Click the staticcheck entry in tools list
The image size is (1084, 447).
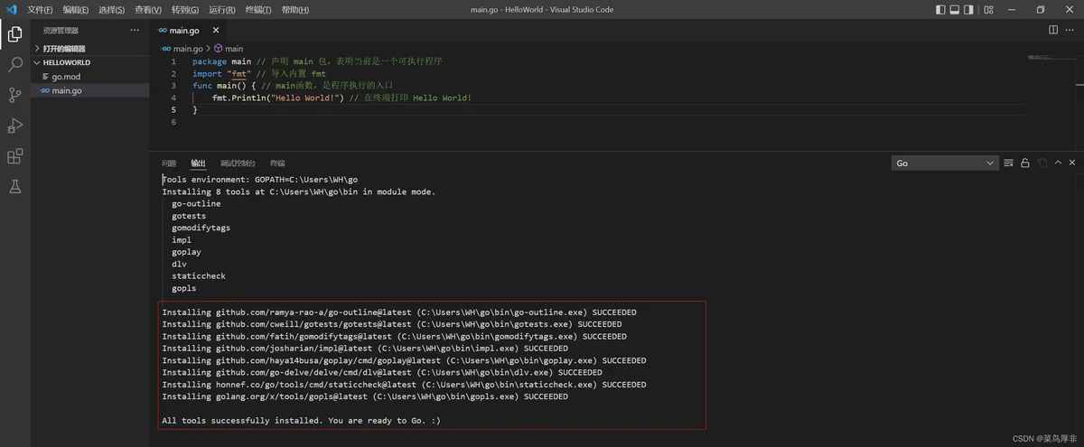[199, 275]
